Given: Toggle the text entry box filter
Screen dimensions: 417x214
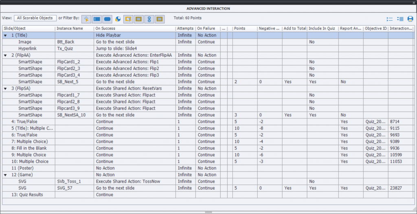Looking at the screenshot, I should click(x=97, y=19).
